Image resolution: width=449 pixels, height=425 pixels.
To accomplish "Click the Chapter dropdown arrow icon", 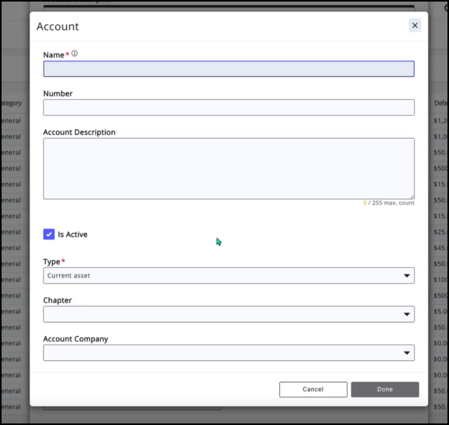I will point(406,314).
